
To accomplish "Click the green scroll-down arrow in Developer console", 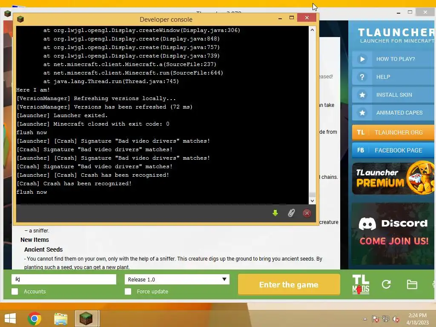I will [x=275, y=213].
